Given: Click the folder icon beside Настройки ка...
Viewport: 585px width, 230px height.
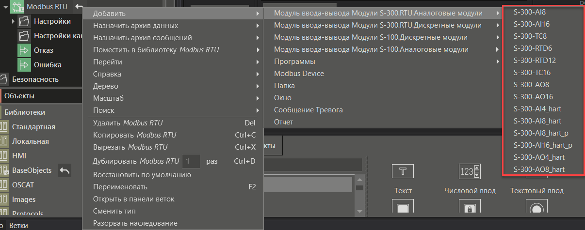Looking at the screenshot, I should tap(24, 36).
